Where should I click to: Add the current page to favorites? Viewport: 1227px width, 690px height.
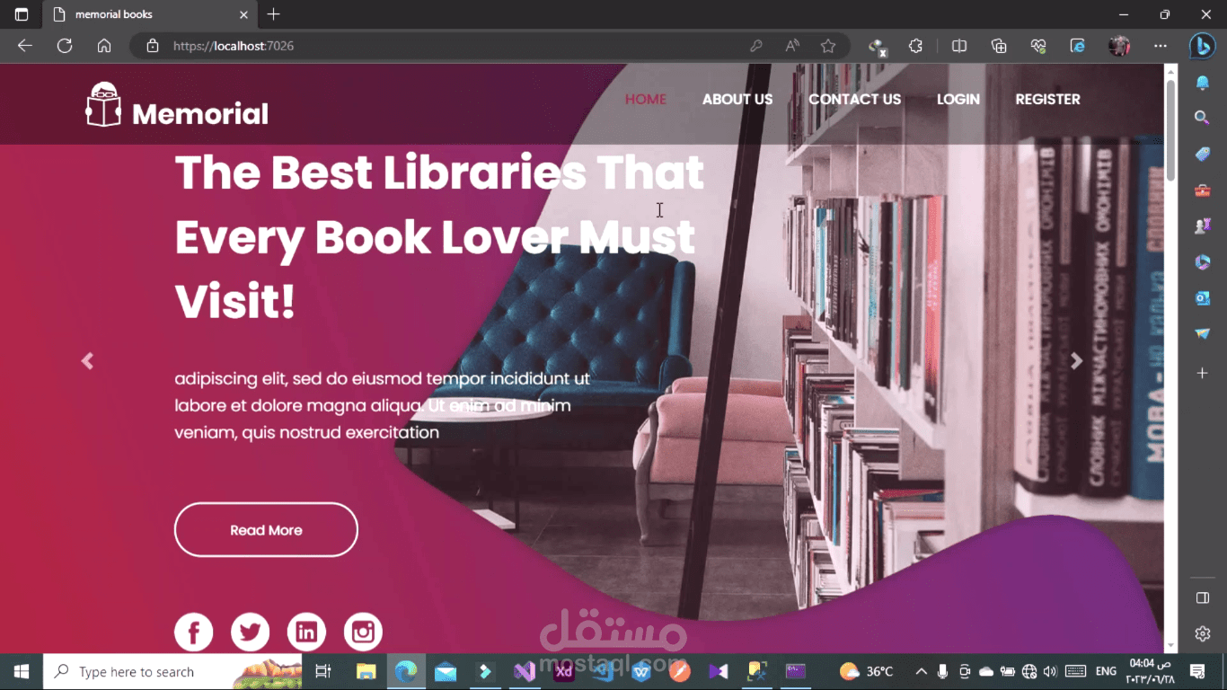[x=827, y=45]
